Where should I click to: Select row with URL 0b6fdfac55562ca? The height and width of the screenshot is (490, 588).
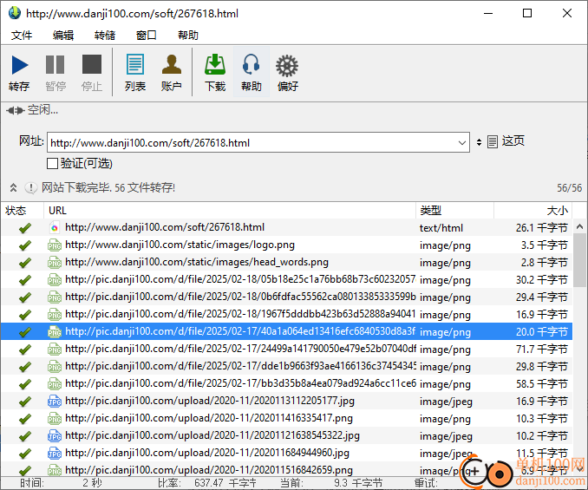(286, 297)
